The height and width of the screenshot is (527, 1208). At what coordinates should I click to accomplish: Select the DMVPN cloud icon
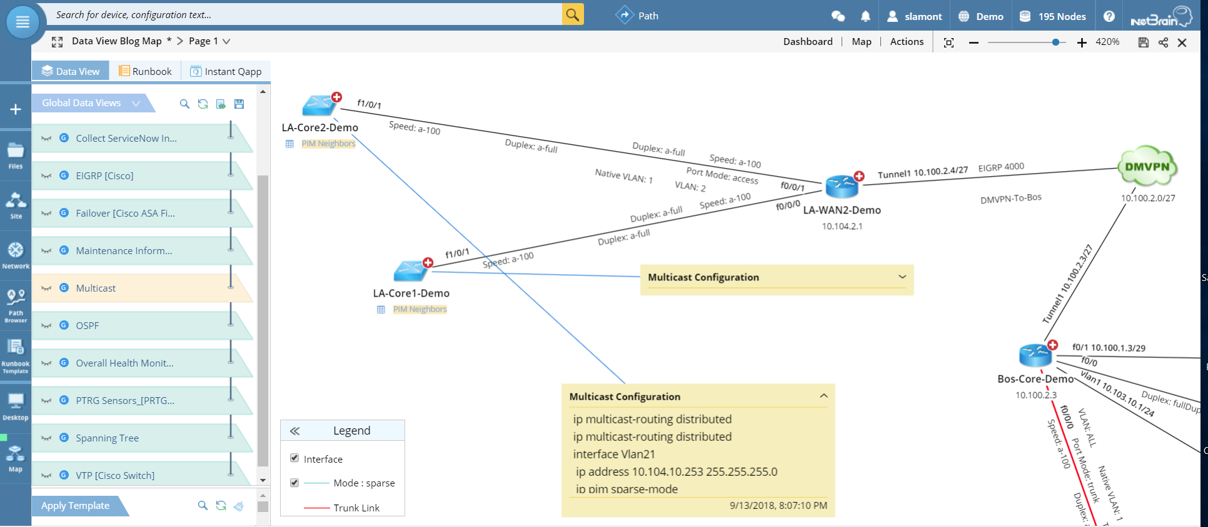pos(1147,166)
